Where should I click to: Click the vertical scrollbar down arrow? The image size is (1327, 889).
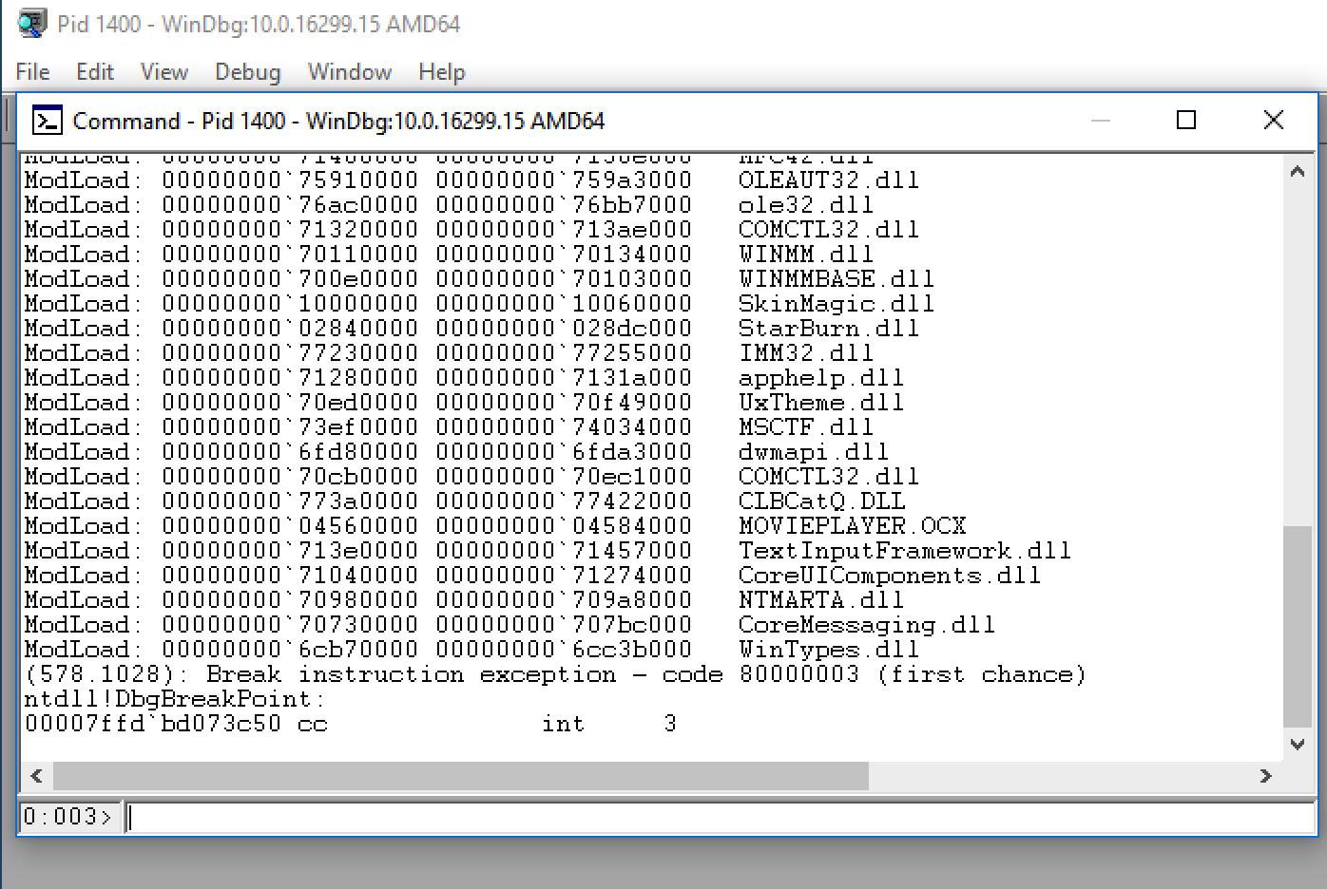pyautogui.click(x=1298, y=745)
